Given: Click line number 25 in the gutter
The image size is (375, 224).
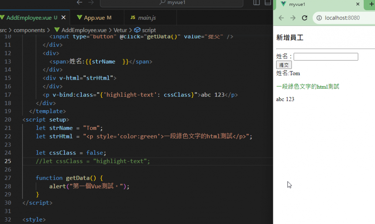Looking at the screenshot, I should [8, 161].
